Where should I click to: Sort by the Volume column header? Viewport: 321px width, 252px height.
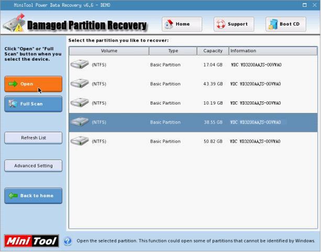click(x=109, y=51)
